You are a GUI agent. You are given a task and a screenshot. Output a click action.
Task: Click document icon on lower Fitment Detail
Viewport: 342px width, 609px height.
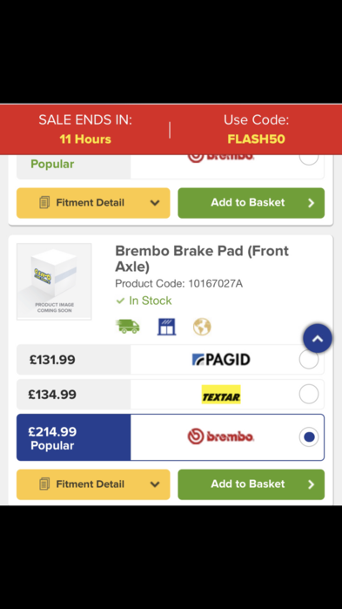44,484
